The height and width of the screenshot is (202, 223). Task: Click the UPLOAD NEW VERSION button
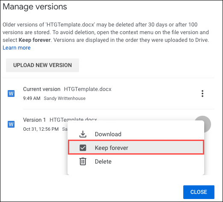tap(42, 65)
